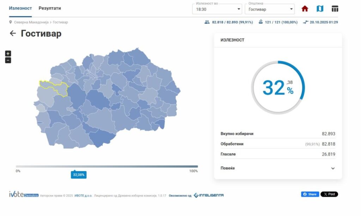Click the location pin breadcrumb icon
This screenshot has width=361, height=216.
[x=11, y=22]
